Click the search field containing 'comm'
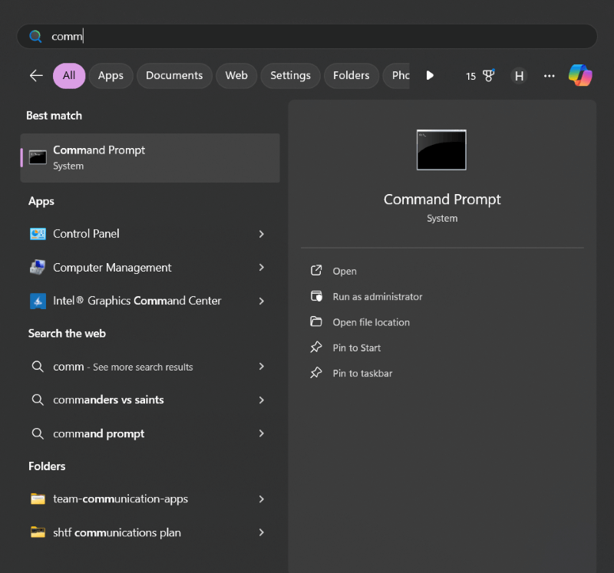The width and height of the screenshot is (614, 573). tap(307, 36)
